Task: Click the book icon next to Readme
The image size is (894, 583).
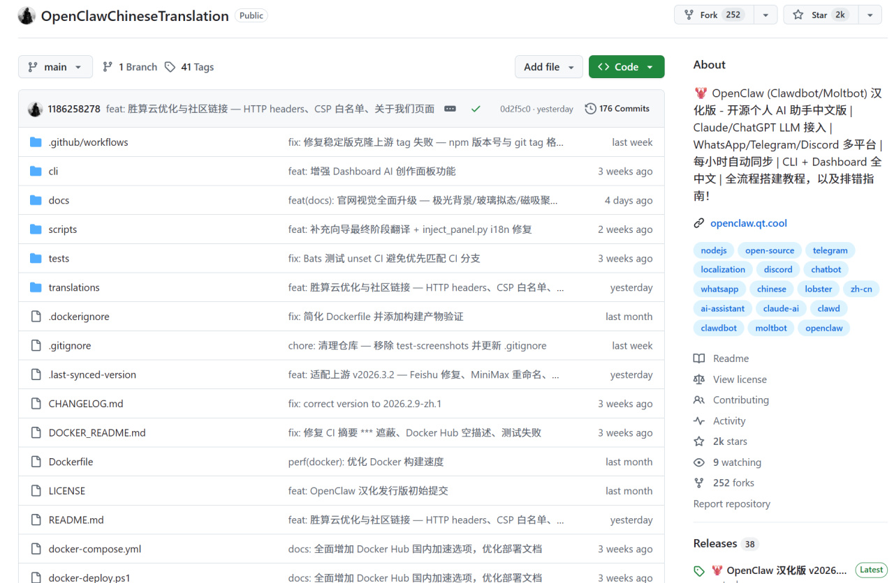Action: pyautogui.click(x=699, y=358)
